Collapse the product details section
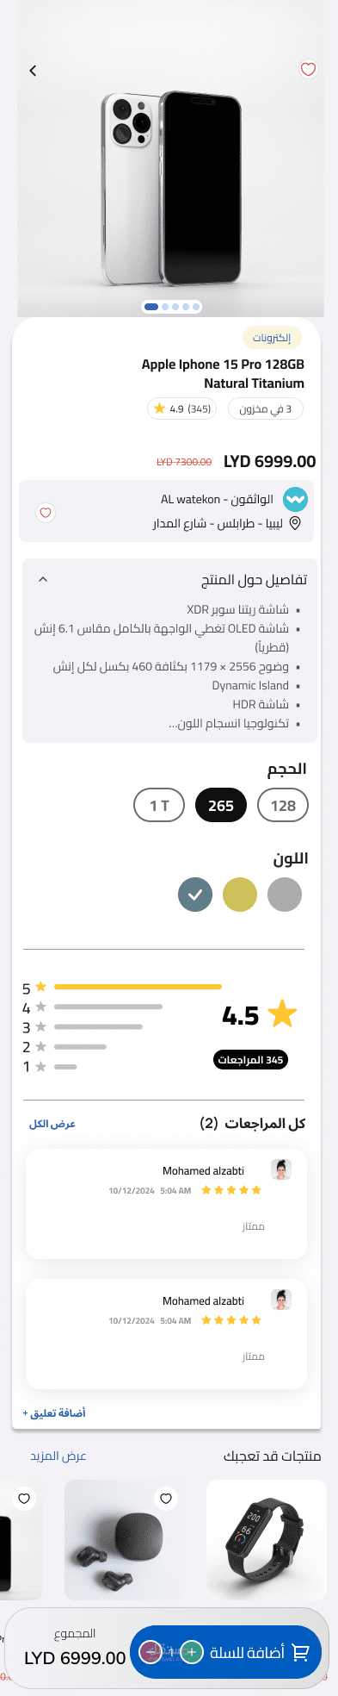The height and width of the screenshot is (1696, 338). 42,579
